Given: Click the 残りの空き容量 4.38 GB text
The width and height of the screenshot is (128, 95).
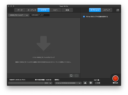Looking at the screenshot, I should click(43, 80).
